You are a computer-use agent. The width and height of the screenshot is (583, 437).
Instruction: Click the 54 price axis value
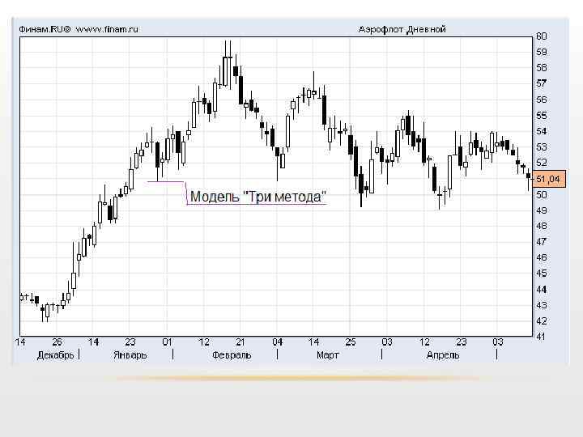[541, 131]
